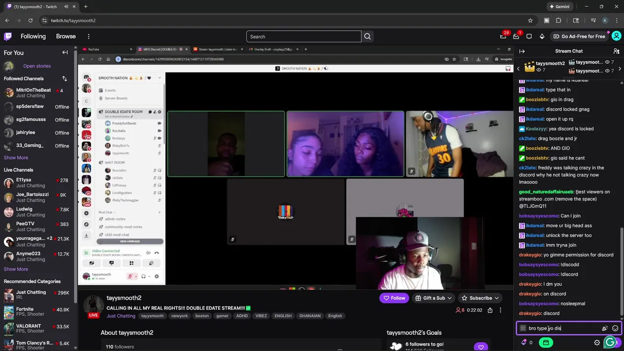
Task: Click the Chrome address bar URL
Action: [73, 20]
